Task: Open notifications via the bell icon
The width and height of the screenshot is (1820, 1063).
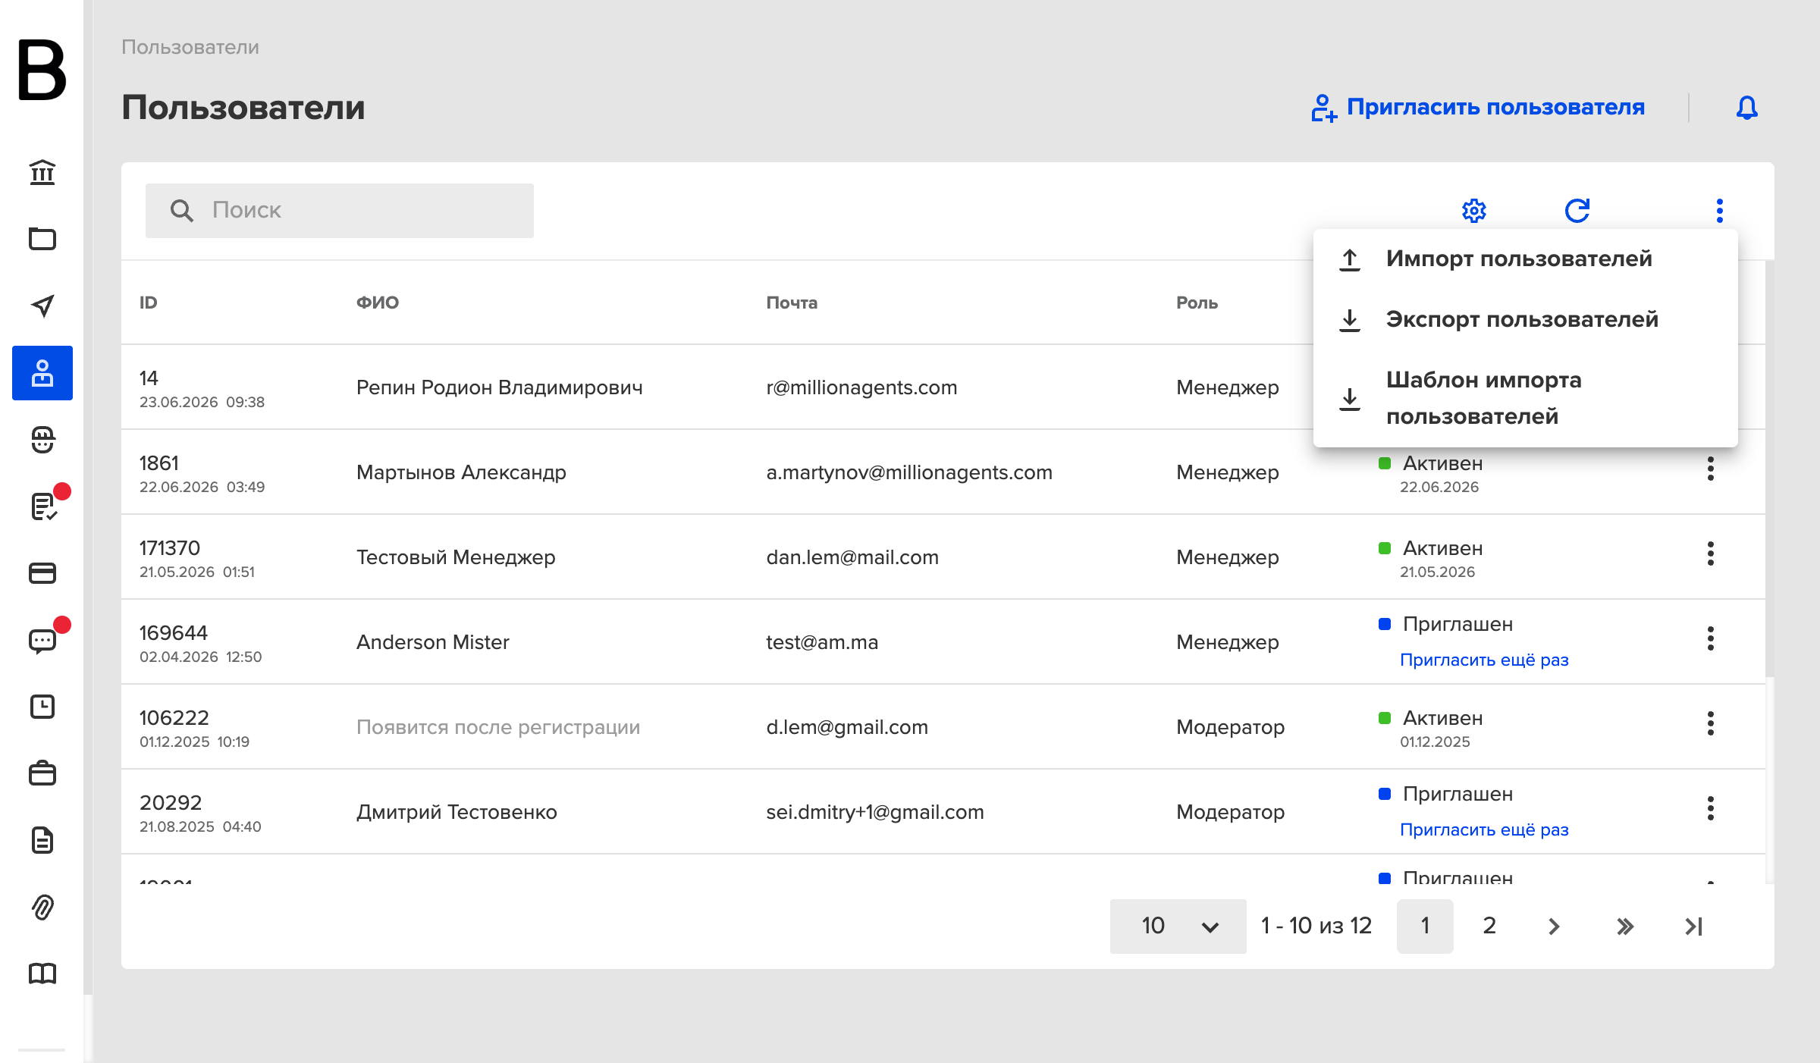Action: (x=1747, y=107)
